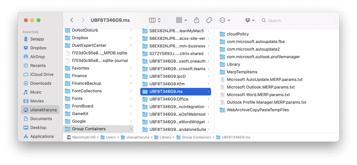357x165 pixels.
Task: Switch view mode using the column view icon
Action: pyautogui.click(x=152, y=20)
